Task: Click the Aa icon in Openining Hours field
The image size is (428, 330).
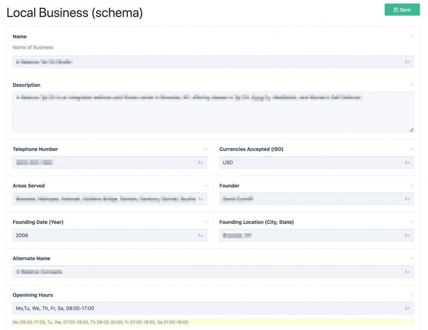Action: point(407,308)
